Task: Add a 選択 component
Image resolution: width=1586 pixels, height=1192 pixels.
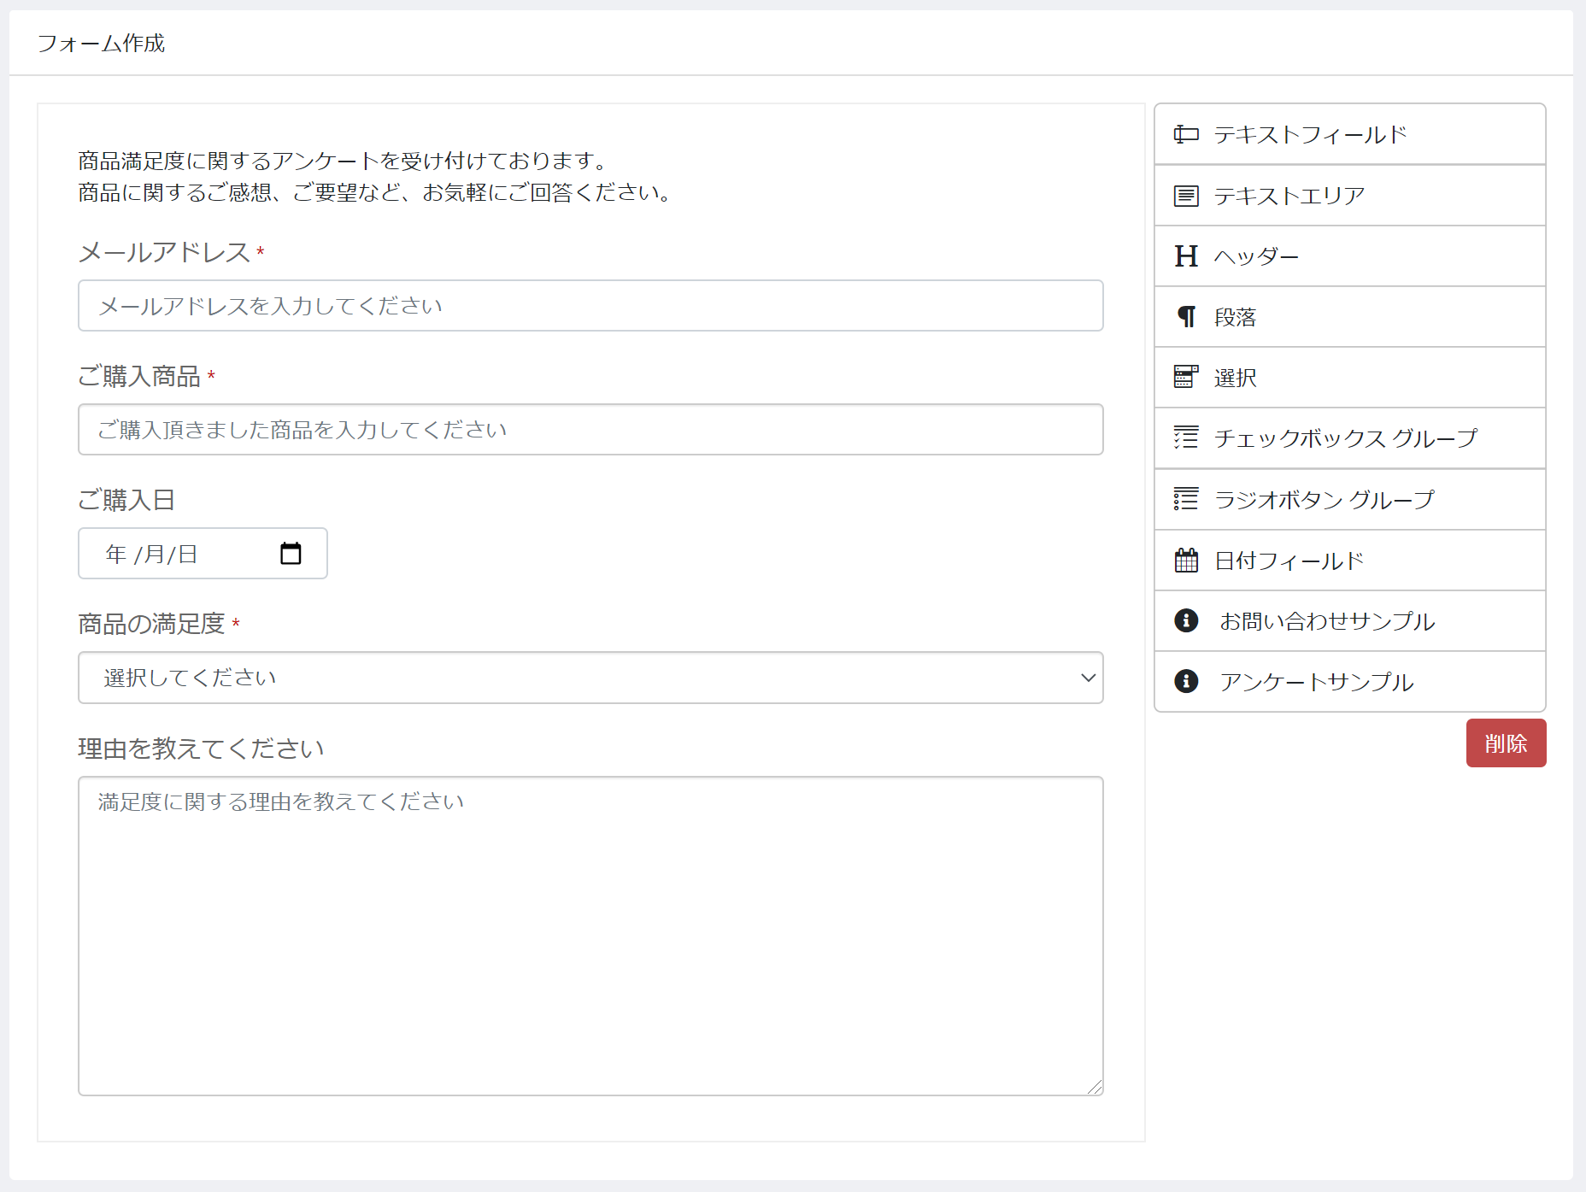Action: (x=1350, y=378)
